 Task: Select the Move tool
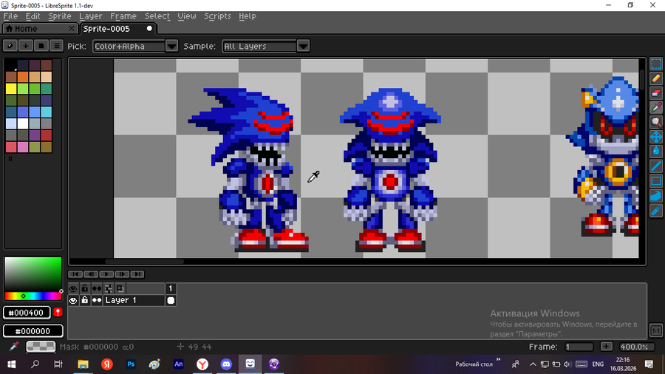pyautogui.click(x=656, y=137)
